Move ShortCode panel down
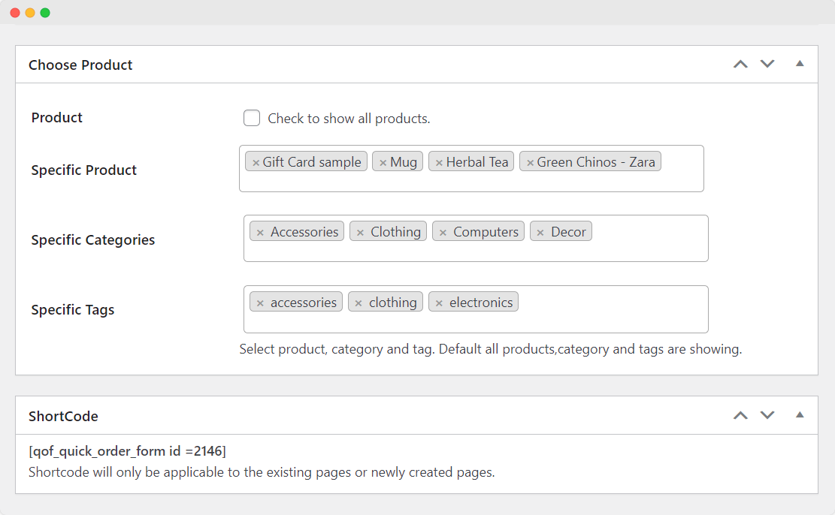 point(767,415)
